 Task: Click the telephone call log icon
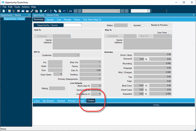tap(32, 11)
